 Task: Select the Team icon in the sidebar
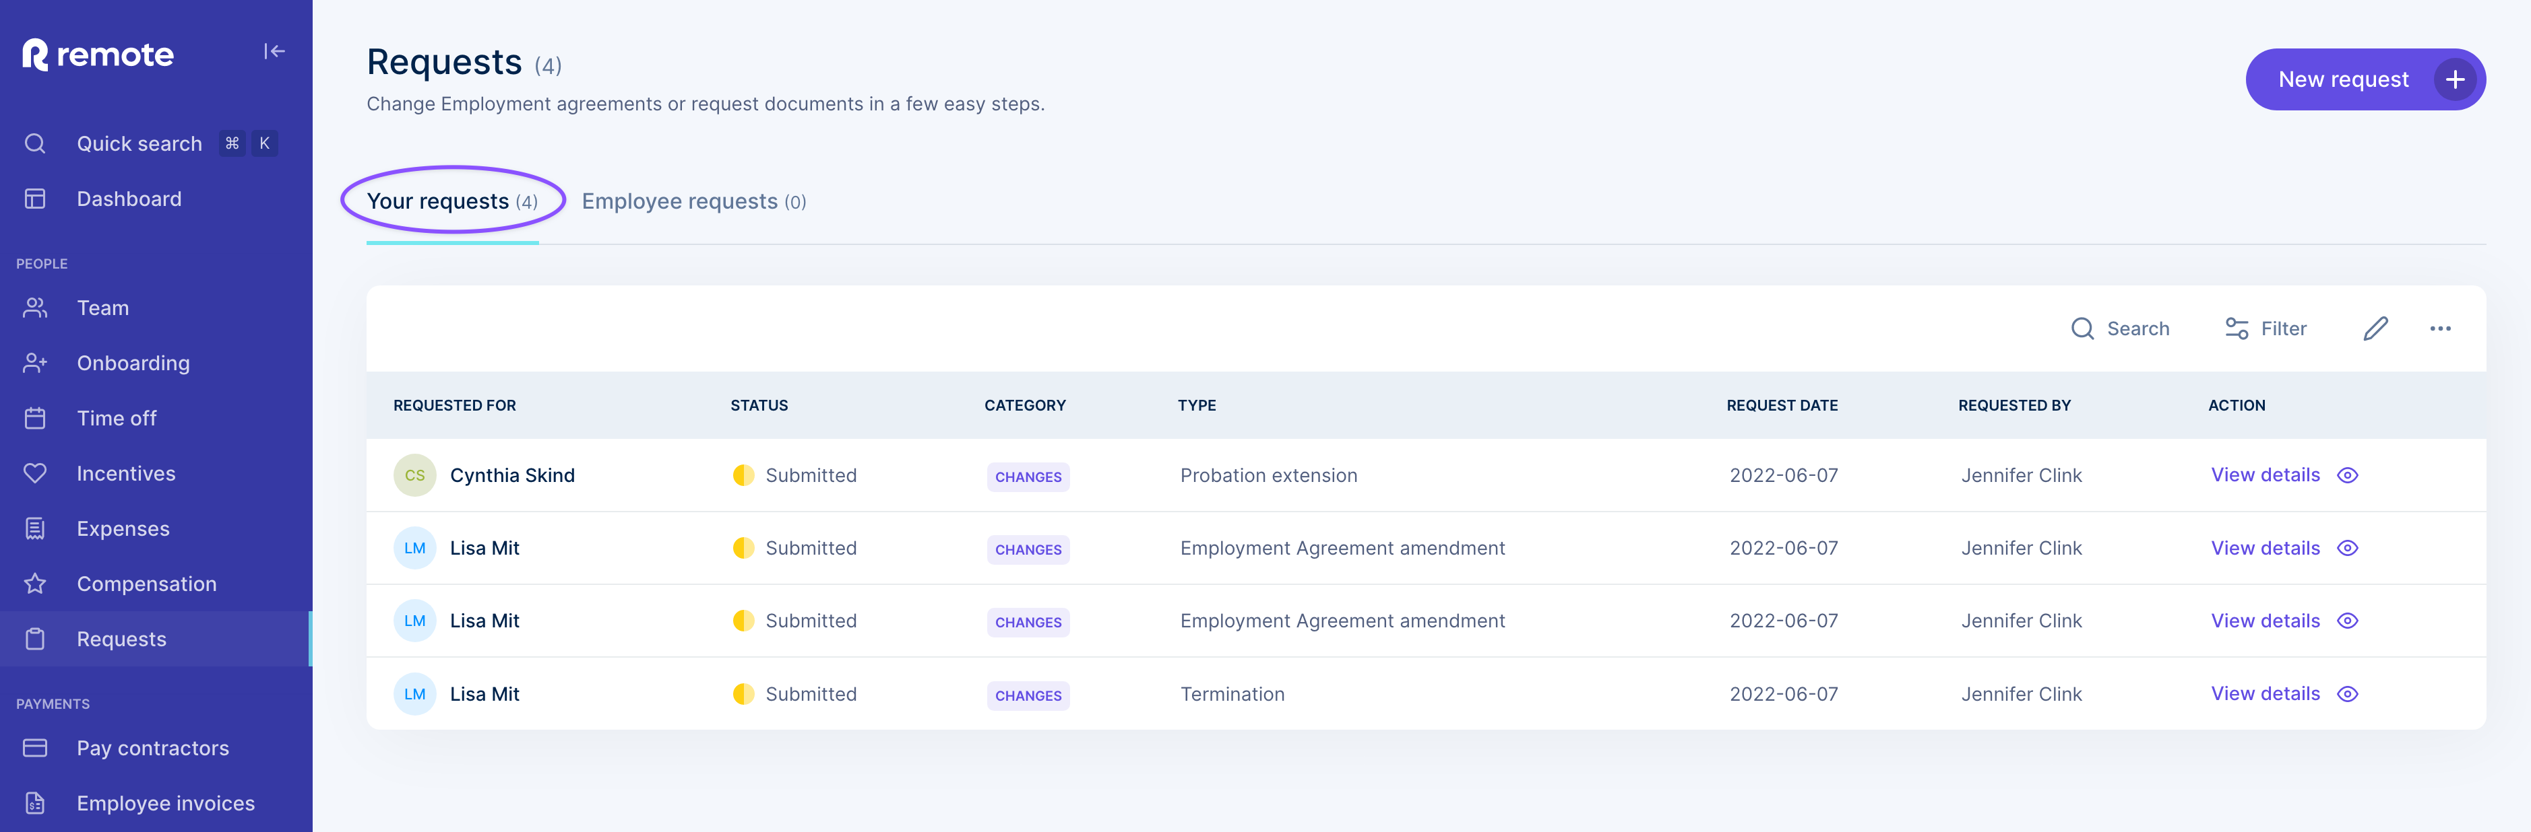coord(35,307)
